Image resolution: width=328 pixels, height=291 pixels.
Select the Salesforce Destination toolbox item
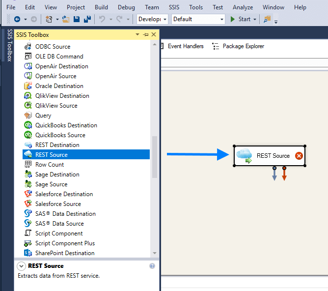64,194
